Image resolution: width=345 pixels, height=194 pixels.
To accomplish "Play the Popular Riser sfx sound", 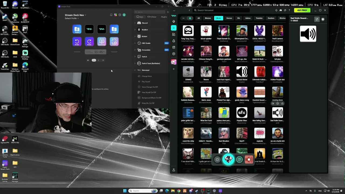I will tap(242, 112).
